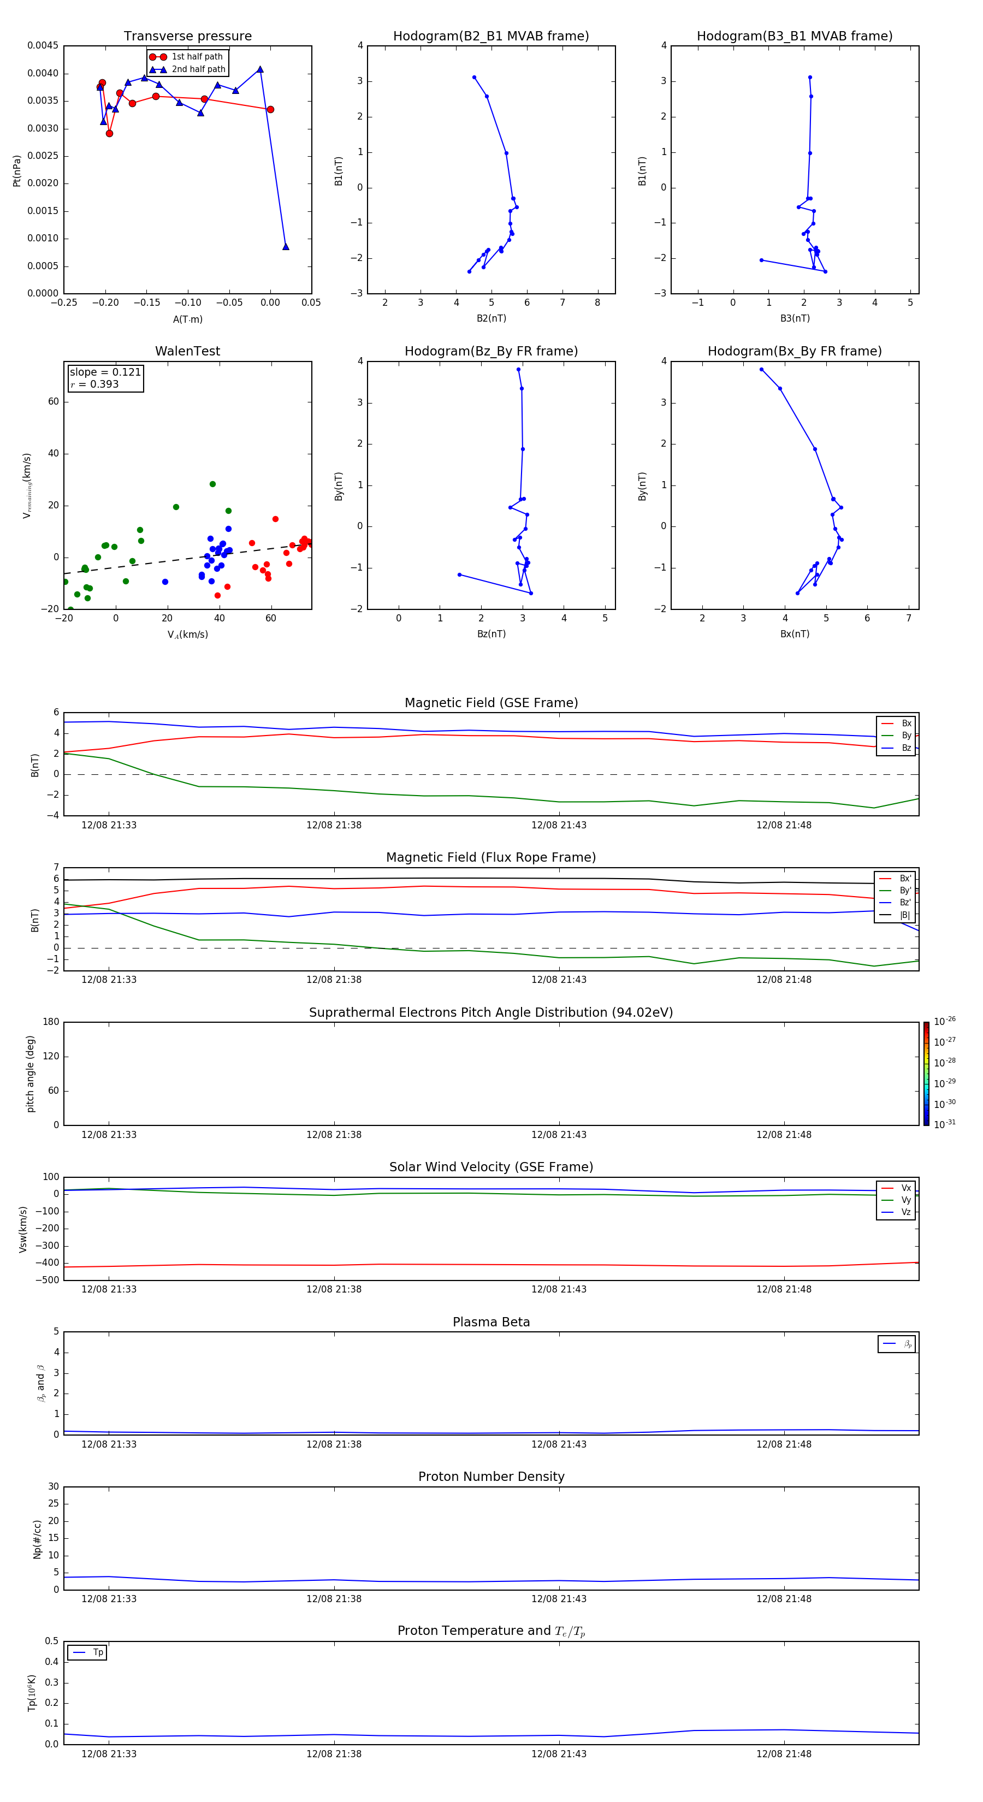Click 'Proton Number Density' plot title
Image resolution: width=983 pixels, height=1802 pixels.
tap(491, 1477)
